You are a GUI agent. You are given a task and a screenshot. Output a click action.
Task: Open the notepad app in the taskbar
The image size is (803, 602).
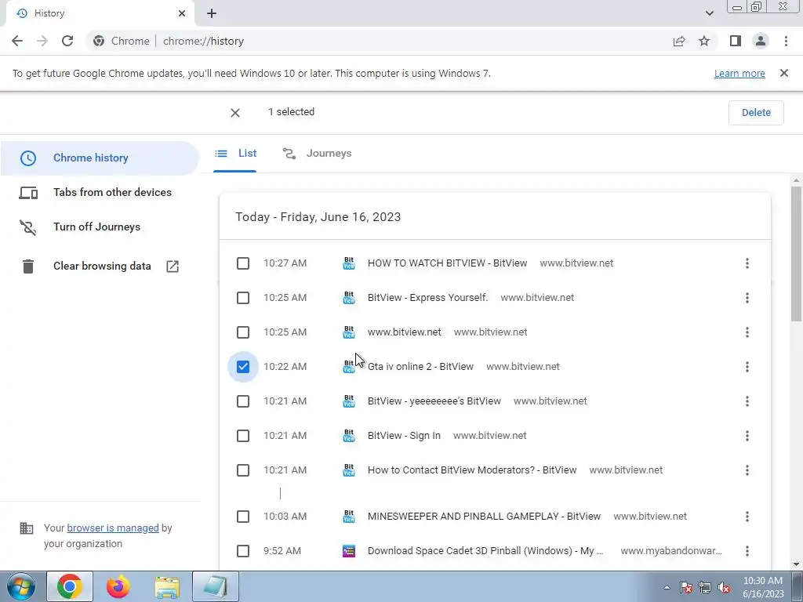216,586
